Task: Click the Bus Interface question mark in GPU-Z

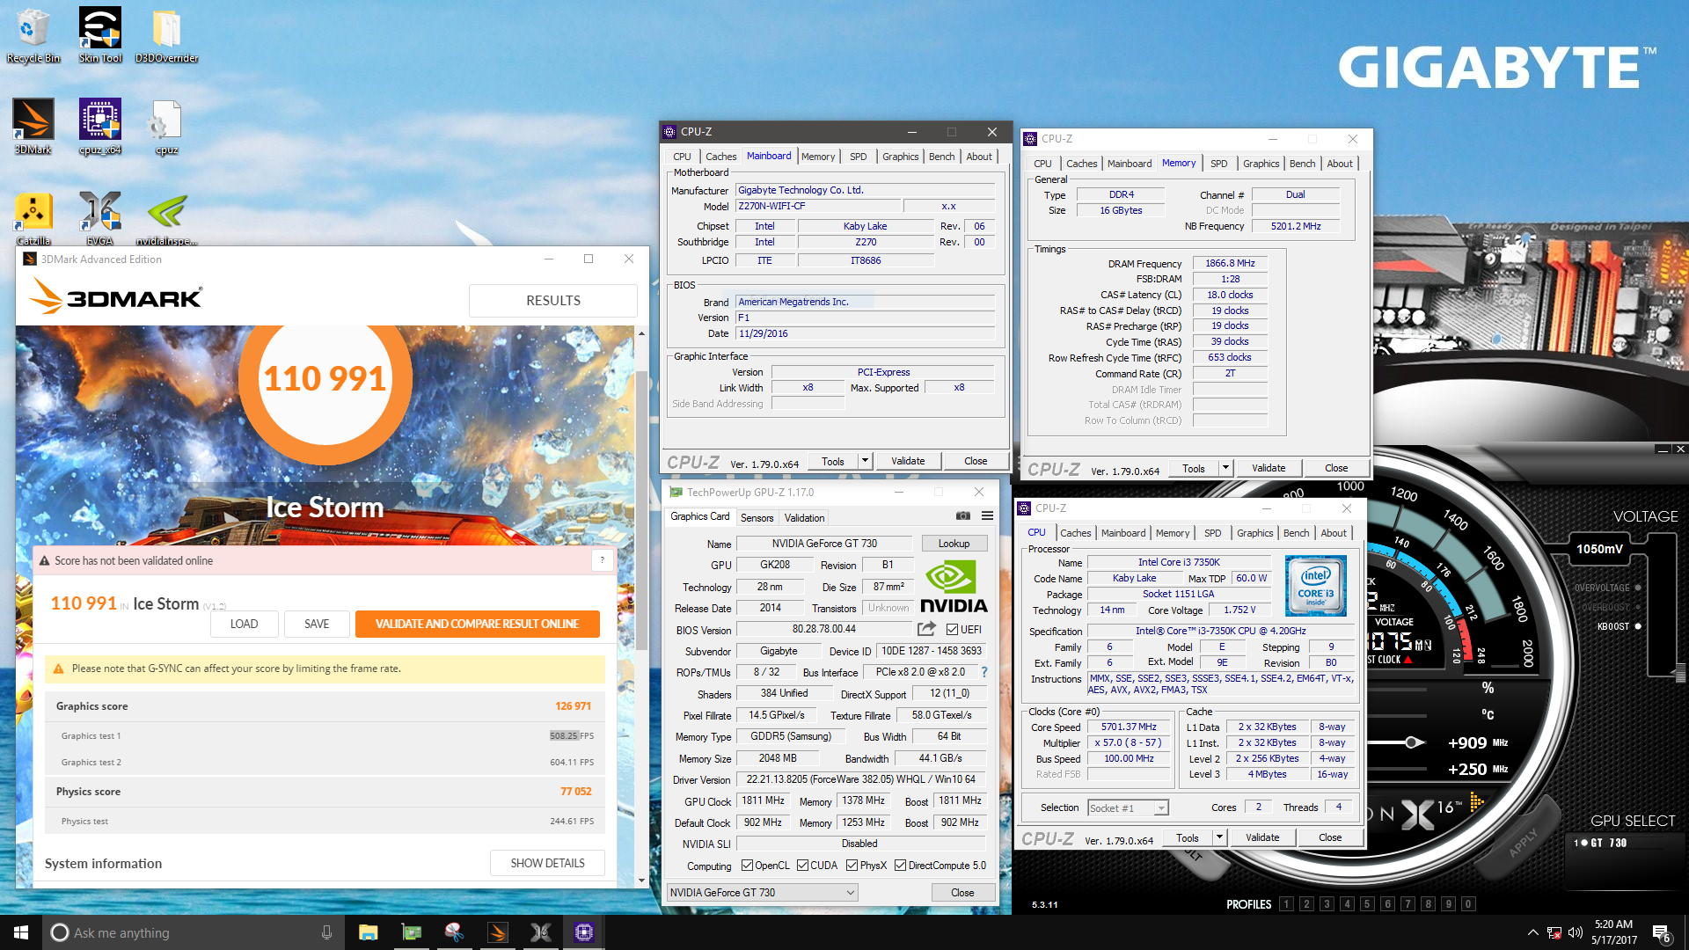Action: 983,672
